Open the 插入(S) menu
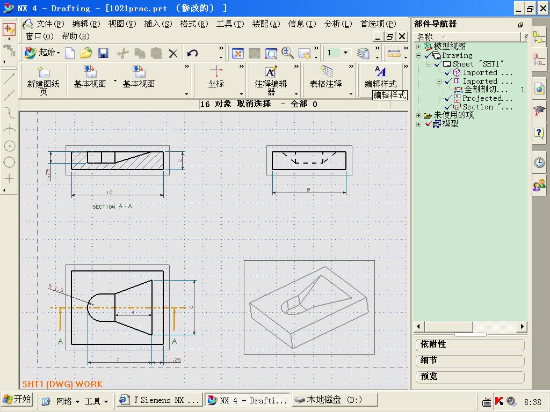Viewport: 550px width, 412px height. [158, 24]
